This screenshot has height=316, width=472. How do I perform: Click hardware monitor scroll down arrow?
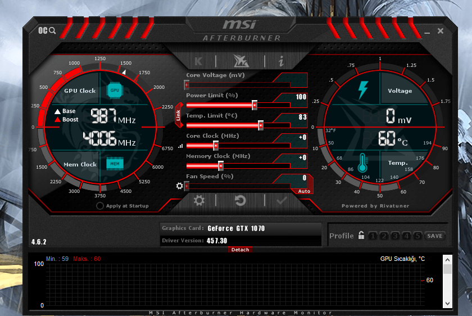coord(447,303)
